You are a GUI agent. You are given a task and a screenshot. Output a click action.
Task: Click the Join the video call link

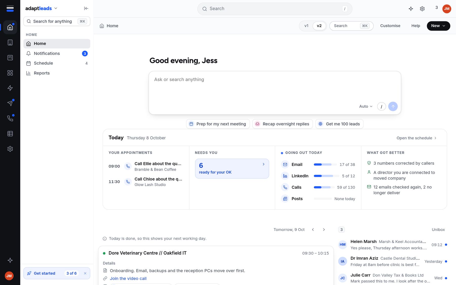(128, 278)
